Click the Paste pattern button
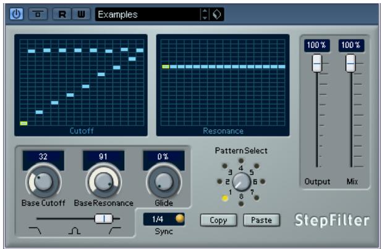 [x=261, y=220]
